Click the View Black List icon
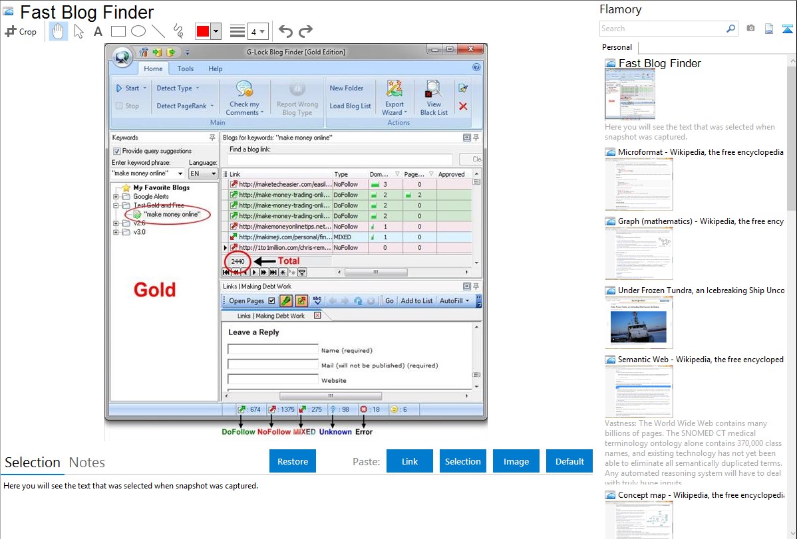Image resolution: width=797 pixels, height=539 pixels. point(434,88)
